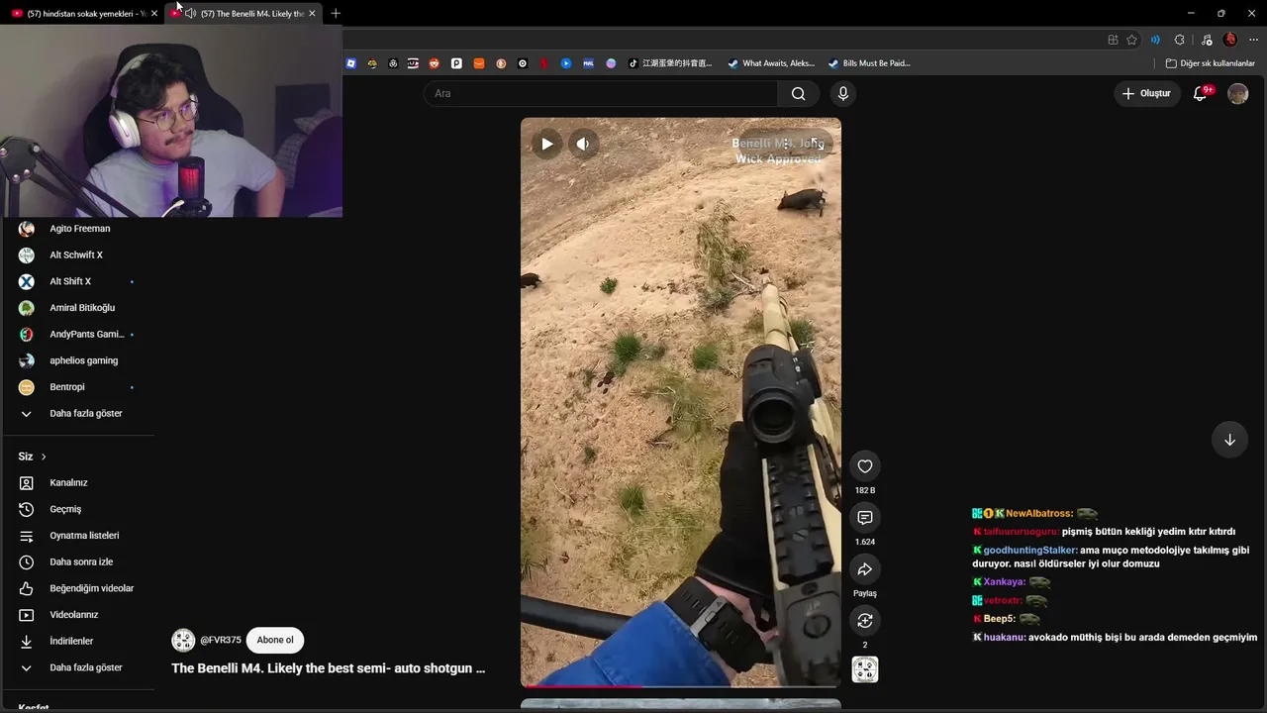Click the Oluştur create button

(x=1148, y=93)
